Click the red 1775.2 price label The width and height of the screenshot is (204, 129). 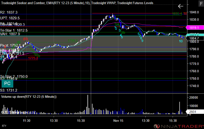(x=33, y=58)
